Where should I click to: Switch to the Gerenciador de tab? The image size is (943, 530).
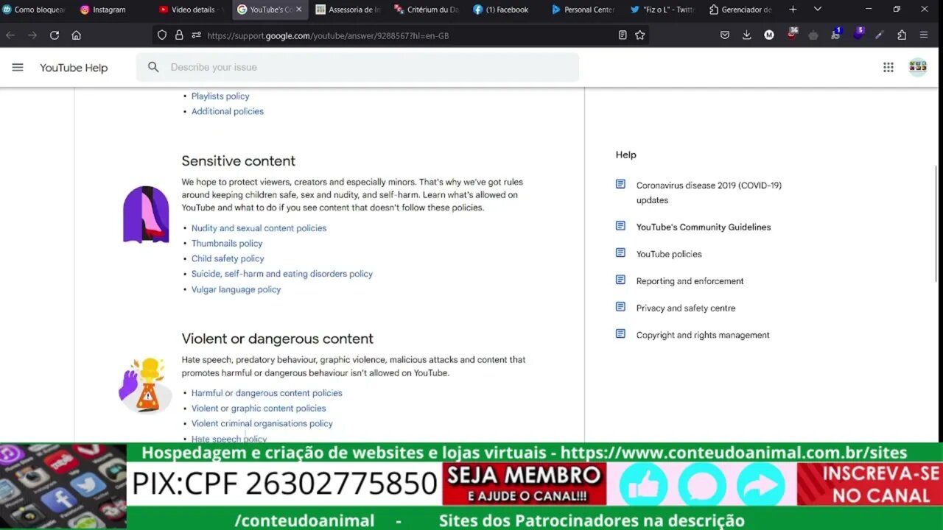[743, 10]
